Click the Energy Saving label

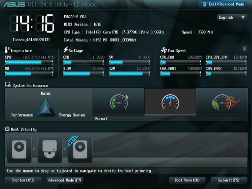tap(72, 115)
